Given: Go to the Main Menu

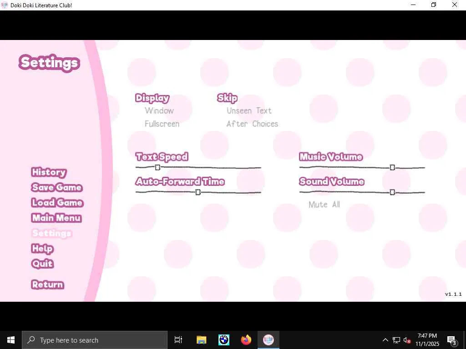Looking at the screenshot, I should (56, 218).
